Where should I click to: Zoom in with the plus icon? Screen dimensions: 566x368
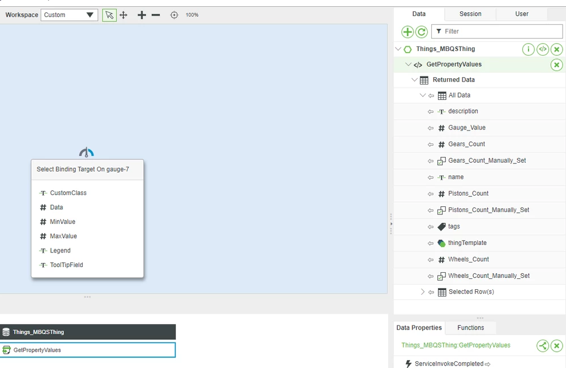click(x=142, y=15)
